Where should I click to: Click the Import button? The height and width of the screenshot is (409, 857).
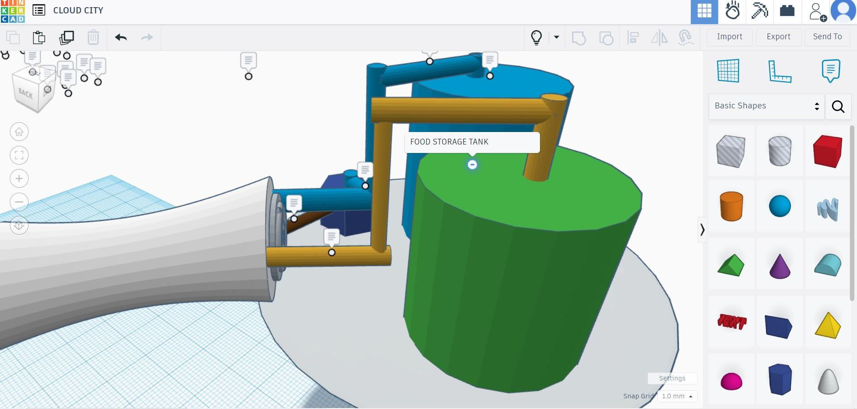pyautogui.click(x=730, y=37)
